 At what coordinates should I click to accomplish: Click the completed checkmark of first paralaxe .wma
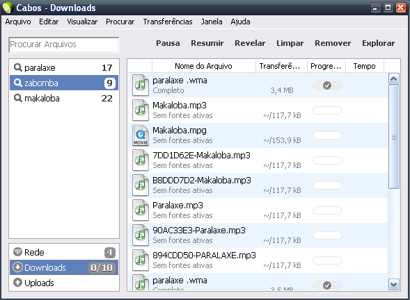click(327, 85)
